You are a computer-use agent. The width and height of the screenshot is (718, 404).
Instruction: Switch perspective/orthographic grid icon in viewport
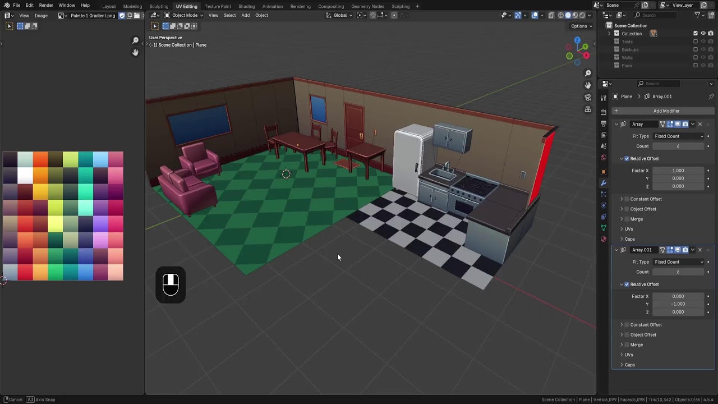(588, 108)
